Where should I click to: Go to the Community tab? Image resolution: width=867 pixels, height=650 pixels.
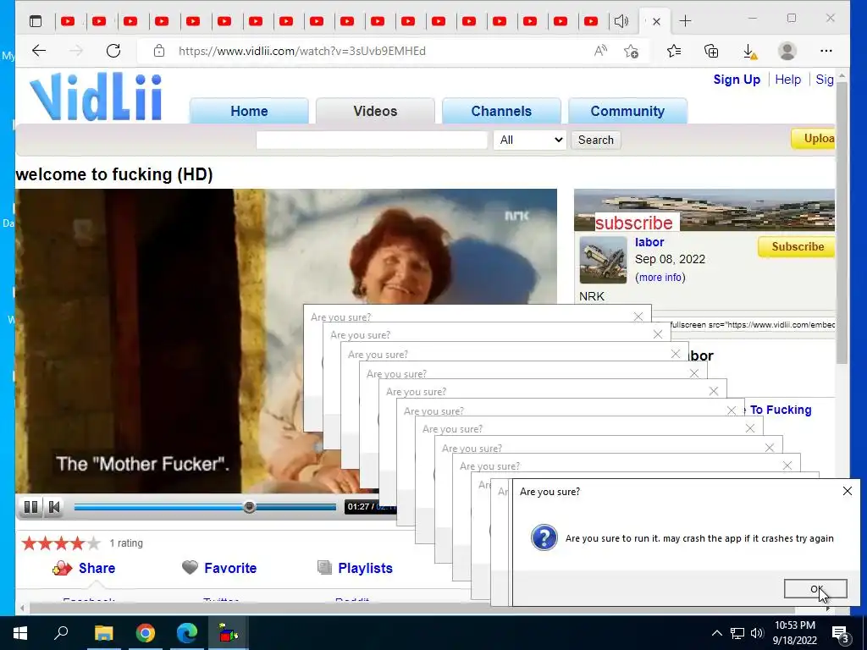click(627, 111)
